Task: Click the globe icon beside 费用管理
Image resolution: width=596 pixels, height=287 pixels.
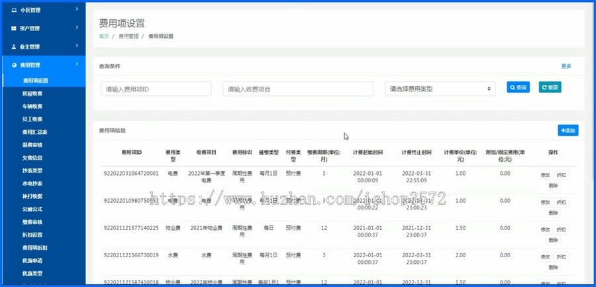Action: (x=15, y=65)
